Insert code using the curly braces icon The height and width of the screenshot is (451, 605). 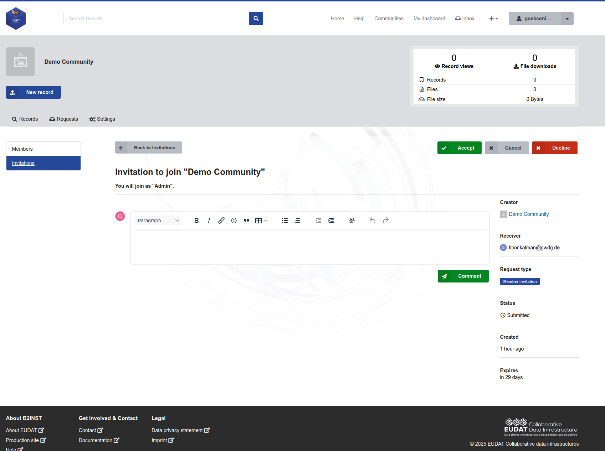pyautogui.click(x=234, y=221)
